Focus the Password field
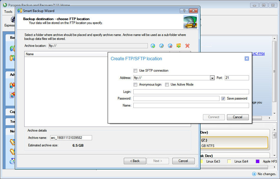The height and width of the screenshot is (179, 280). [x=176, y=98]
